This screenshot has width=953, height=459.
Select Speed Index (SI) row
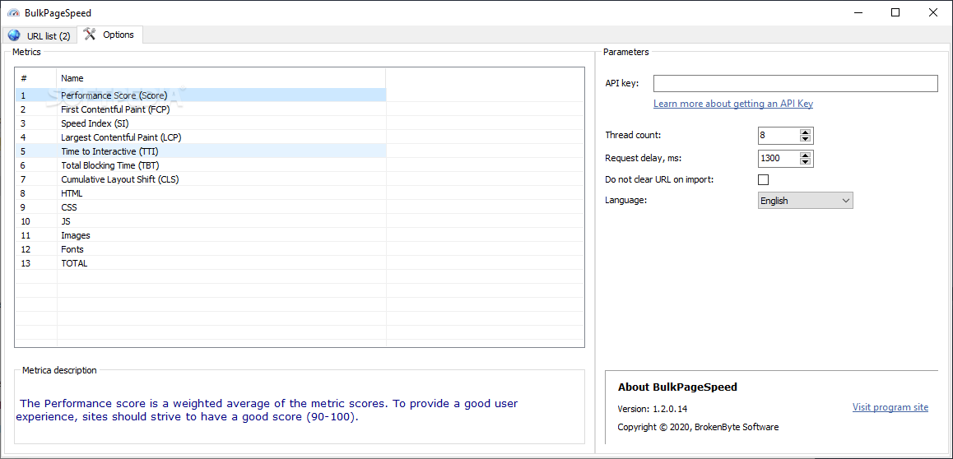pos(201,123)
